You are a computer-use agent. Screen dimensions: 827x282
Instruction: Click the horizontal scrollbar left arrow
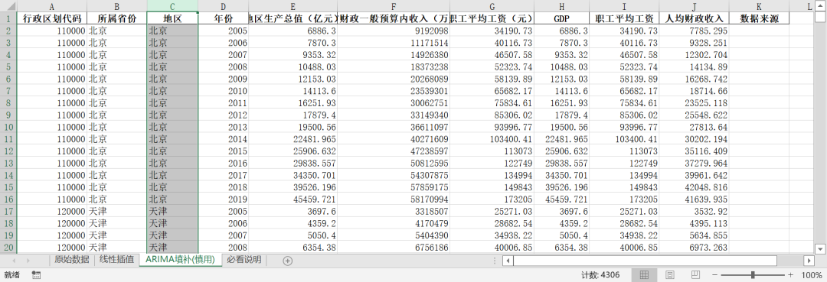pos(508,261)
